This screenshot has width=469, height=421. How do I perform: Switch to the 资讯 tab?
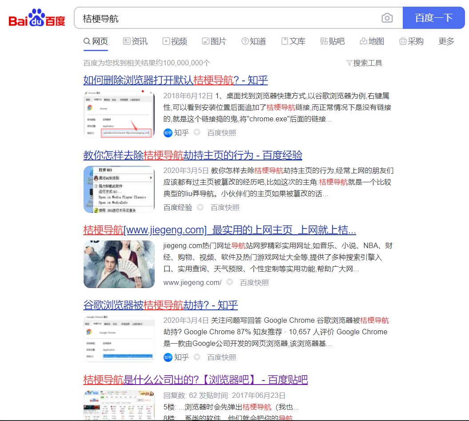[x=136, y=41]
